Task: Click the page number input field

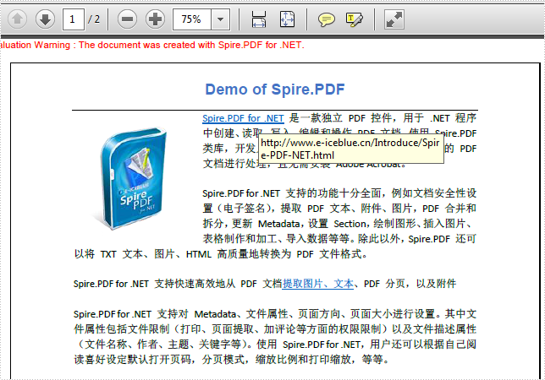Action: pyautogui.click(x=73, y=19)
